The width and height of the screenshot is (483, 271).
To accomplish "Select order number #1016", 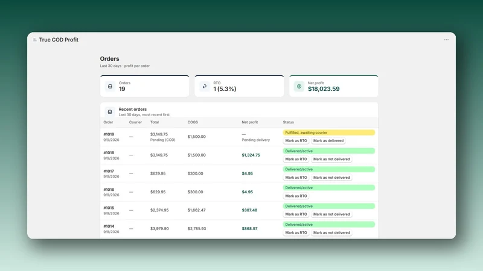I will tap(109, 190).
